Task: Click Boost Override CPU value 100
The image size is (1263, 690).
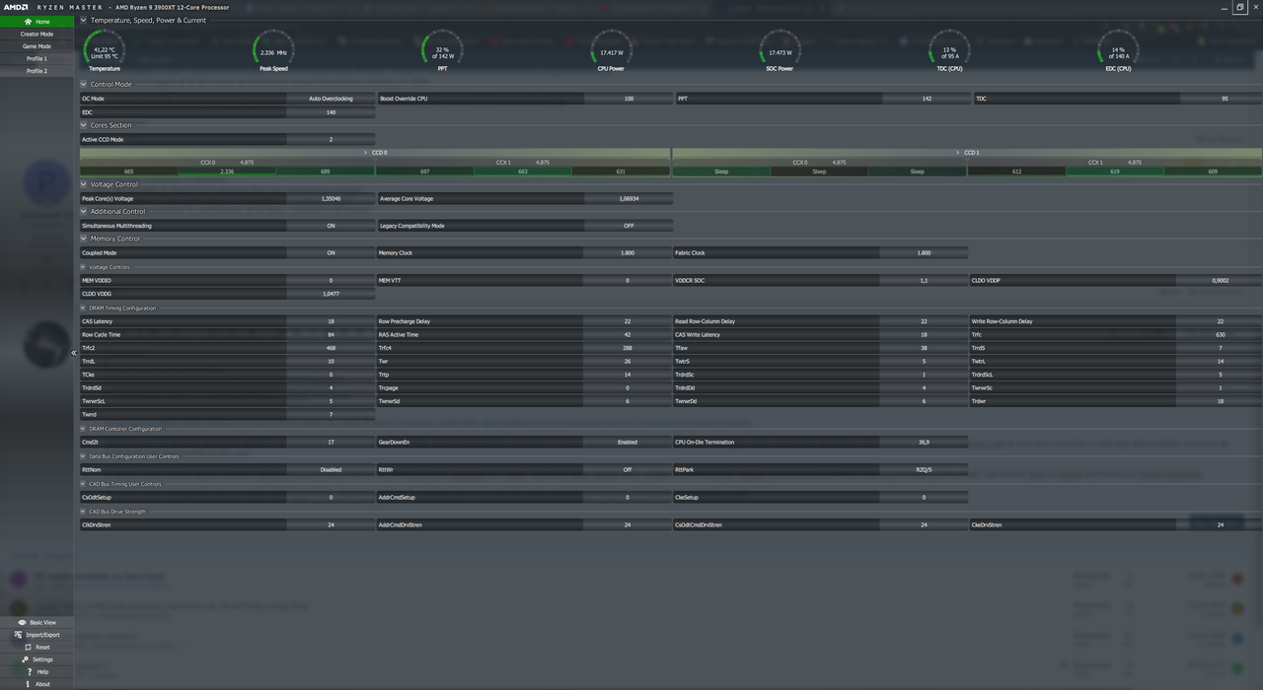Action: tap(629, 99)
